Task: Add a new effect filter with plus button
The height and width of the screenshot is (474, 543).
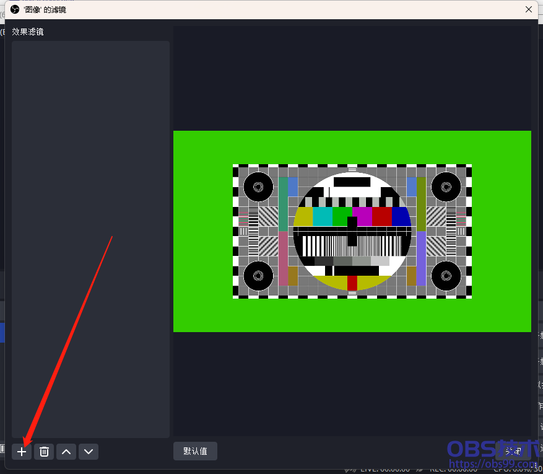Action: pos(22,452)
